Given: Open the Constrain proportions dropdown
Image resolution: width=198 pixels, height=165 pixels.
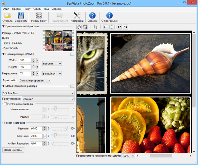Looking at the screenshot, I should tap(35, 80).
